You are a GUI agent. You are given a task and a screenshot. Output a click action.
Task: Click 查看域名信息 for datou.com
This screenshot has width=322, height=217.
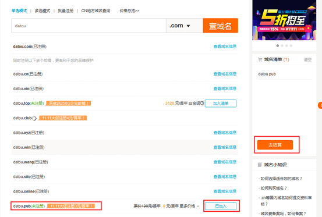[x=225, y=47]
